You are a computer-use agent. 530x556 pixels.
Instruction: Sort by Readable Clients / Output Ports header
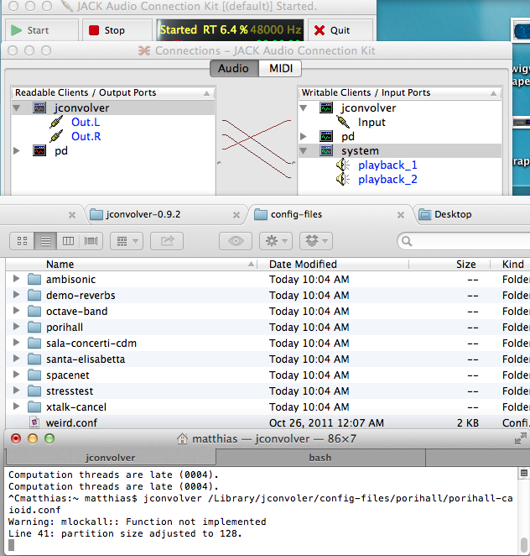[113, 93]
